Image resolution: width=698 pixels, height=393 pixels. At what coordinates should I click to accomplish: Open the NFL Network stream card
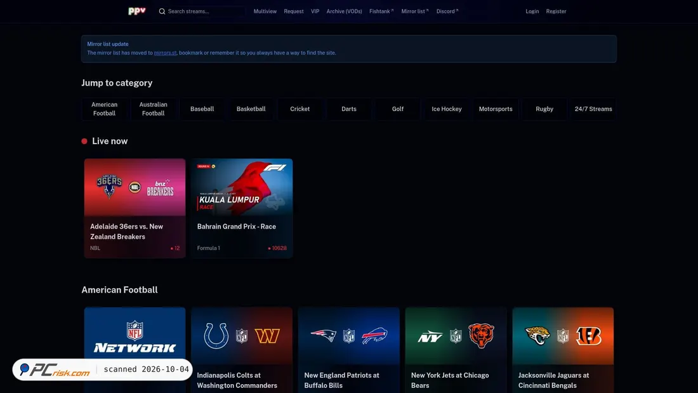coord(135,350)
